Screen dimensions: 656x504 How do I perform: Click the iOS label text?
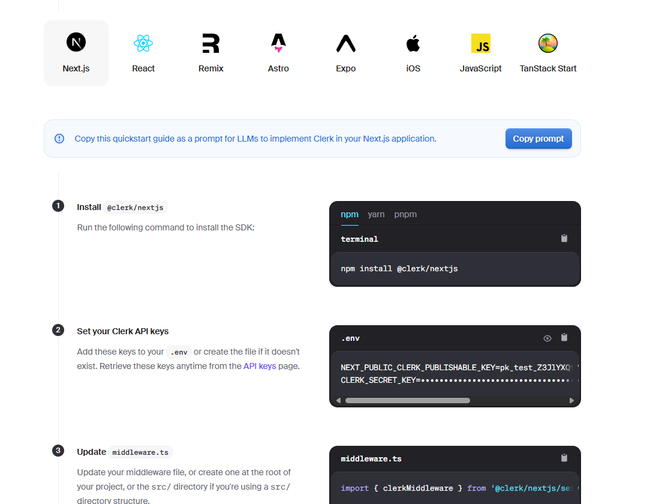coord(413,68)
